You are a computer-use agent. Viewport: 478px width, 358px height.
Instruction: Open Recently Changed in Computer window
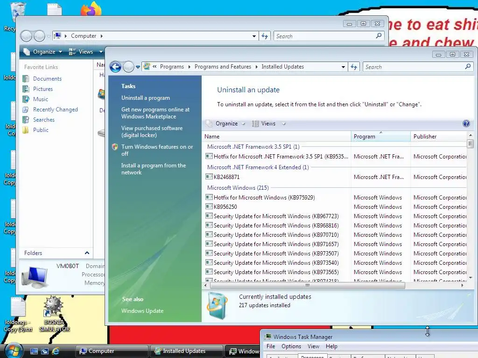point(55,109)
